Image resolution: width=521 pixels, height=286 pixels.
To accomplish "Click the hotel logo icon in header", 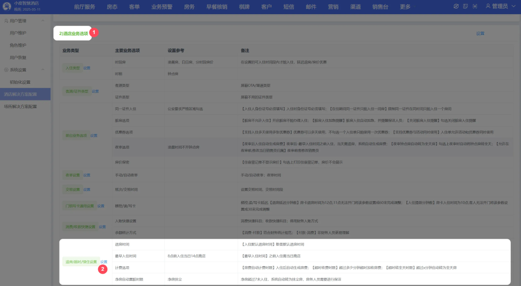I will coord(7,6).
